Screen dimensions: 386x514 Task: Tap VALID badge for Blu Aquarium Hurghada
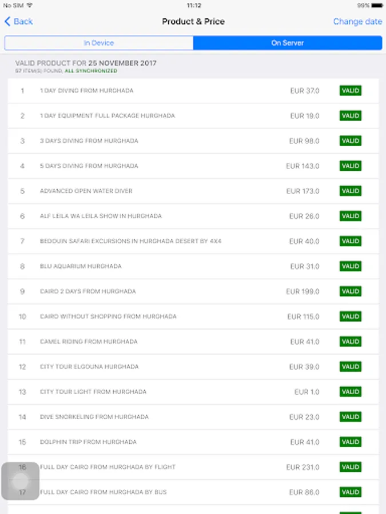(351, 267)
